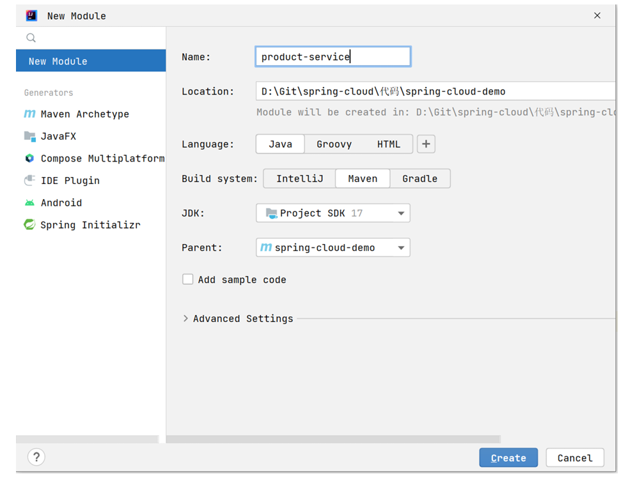Click the 'JDK:' label
The width and height of the screenshot is (628, 483).
[193, 213]
